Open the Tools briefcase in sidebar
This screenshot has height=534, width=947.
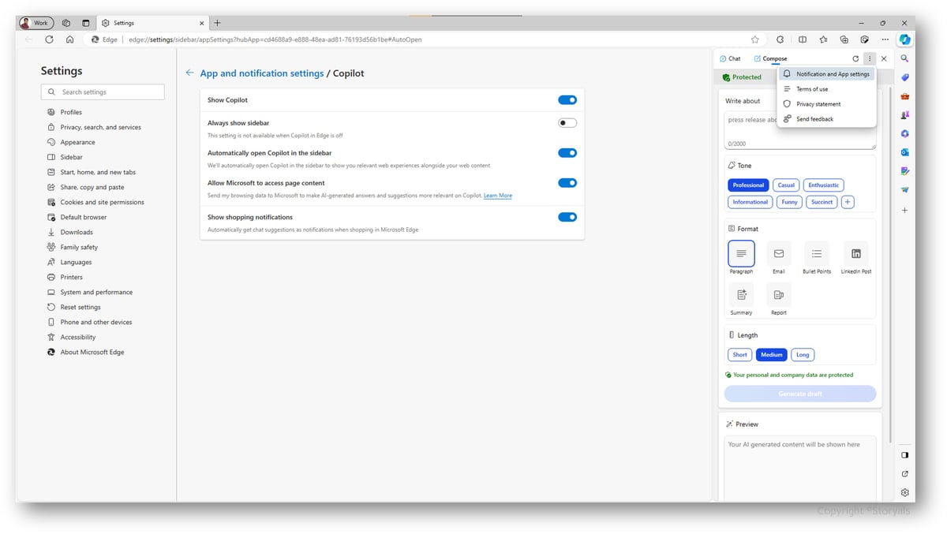coord(904,96)
